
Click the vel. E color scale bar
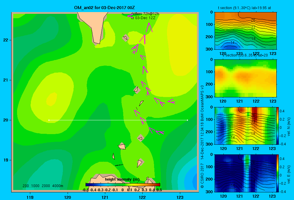[278, 173]
